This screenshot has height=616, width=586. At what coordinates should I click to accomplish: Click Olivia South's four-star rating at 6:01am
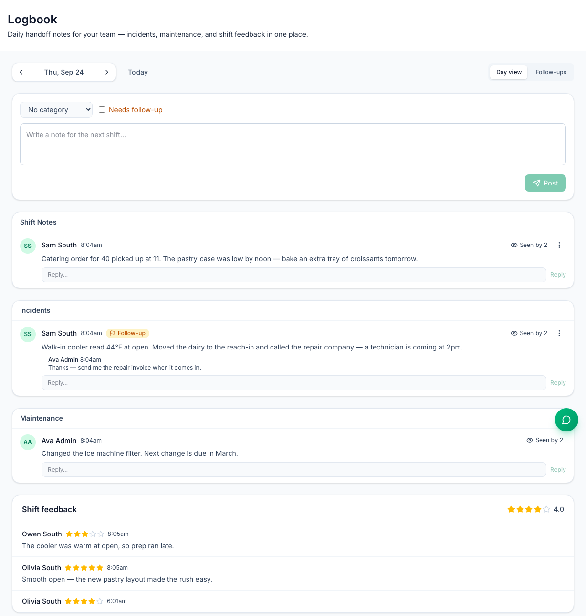(84, 601)
